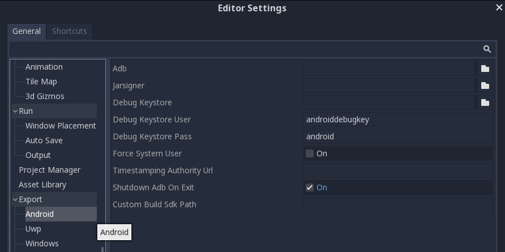505x252 pixels.
Task: Click the Debug Keystore User field
Action: click(398, 119)
